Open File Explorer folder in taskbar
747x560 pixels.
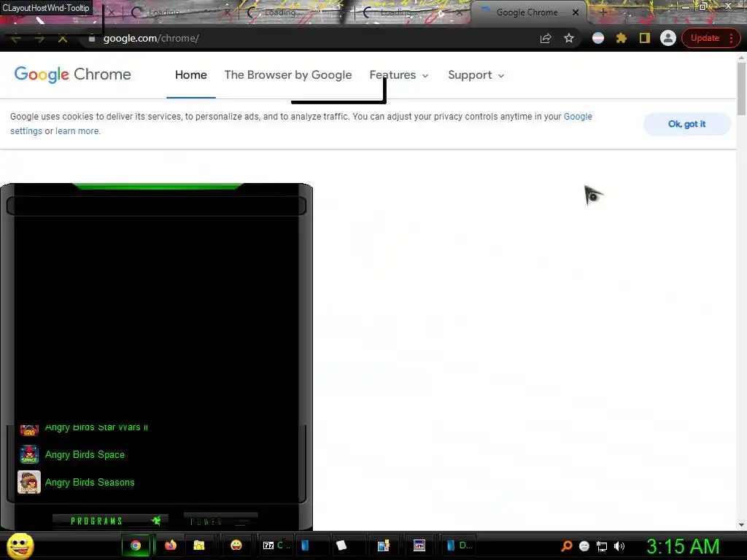pyautogui.click(x=199, y=545)
